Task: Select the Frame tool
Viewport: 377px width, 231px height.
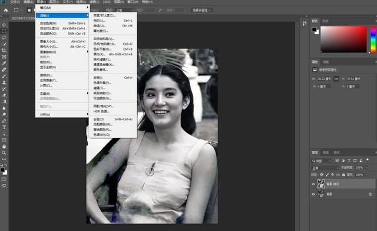Action: point(4,57)
